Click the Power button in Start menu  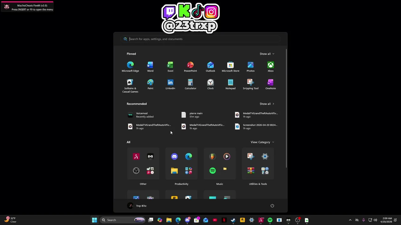point(272,206)
